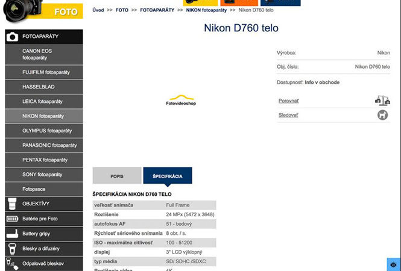Switch to the POPIS tab

coord(117,175)
